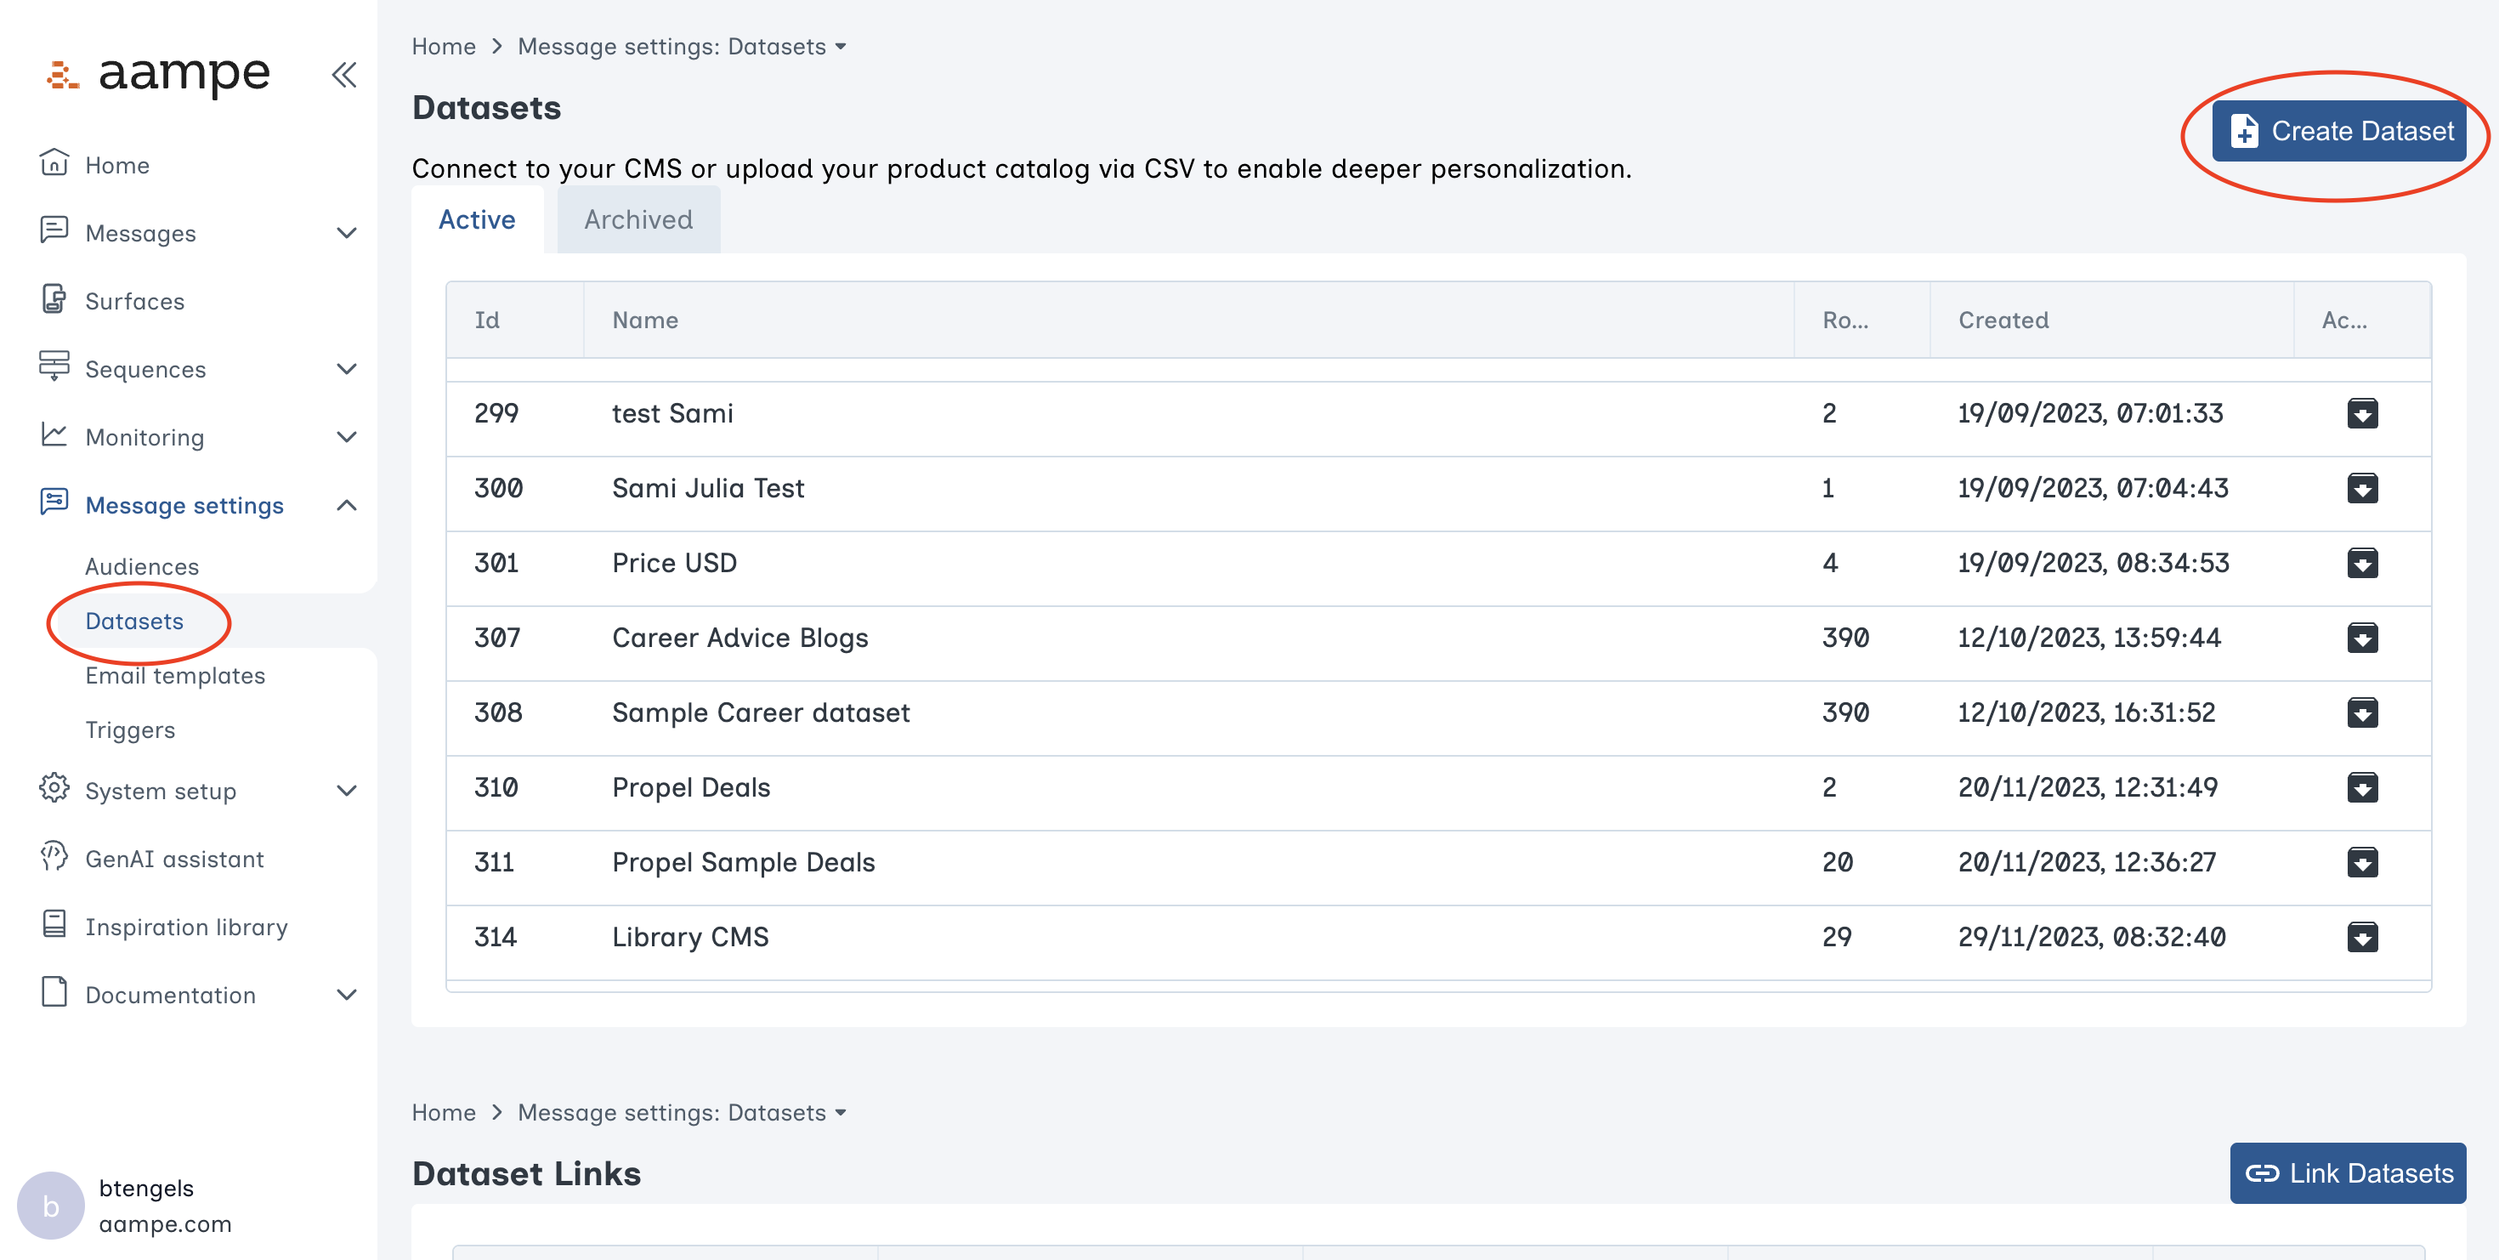The width and height of the screenshot is (2499, 1260).
Task: Open Inspiration library page
Action: 186,928
